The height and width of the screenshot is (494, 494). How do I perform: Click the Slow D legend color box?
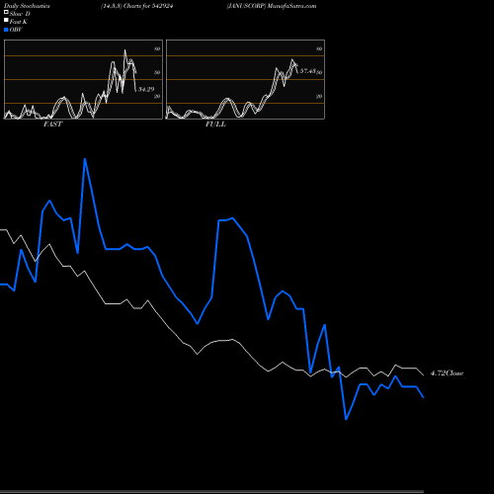(6, 13)
